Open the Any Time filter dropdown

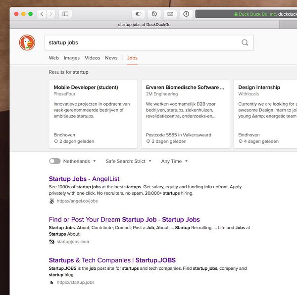[174, 161]
